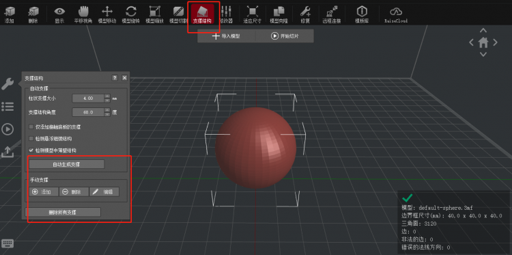
Task: Open the 模板库 template library
Action: pos(362,14)
